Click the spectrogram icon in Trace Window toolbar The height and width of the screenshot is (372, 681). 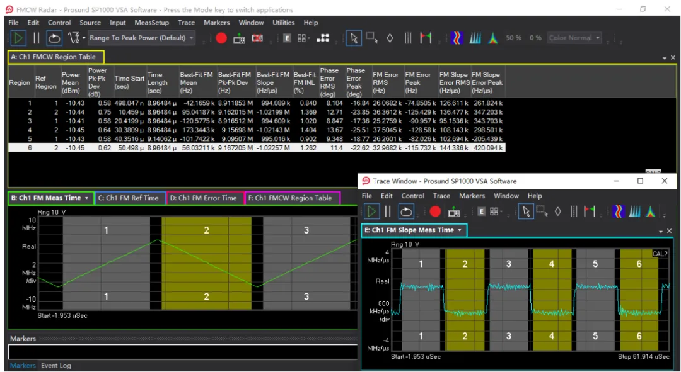(x=619, y=211)
